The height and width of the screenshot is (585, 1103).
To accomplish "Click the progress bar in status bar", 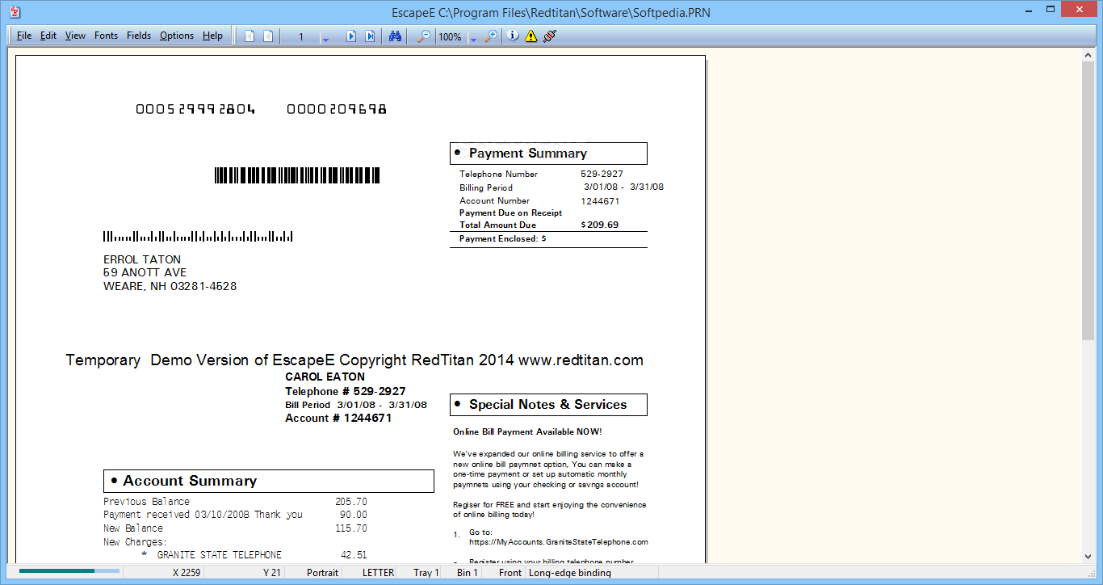I will (69, 571).
